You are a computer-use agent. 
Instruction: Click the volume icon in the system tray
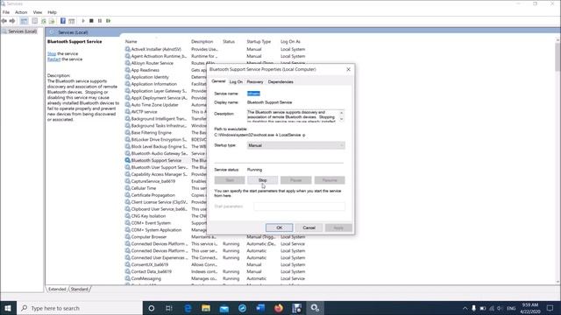coord(500,308)
